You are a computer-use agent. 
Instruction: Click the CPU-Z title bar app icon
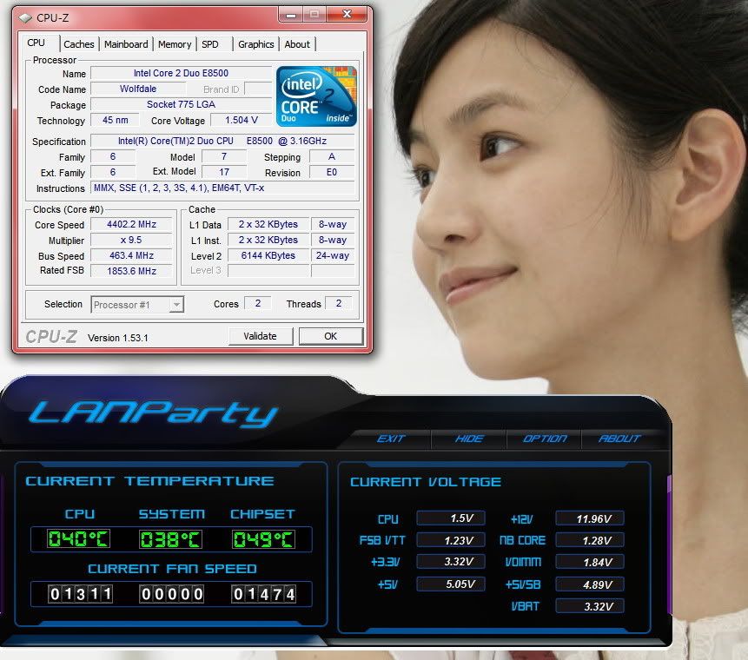[25, 18]
